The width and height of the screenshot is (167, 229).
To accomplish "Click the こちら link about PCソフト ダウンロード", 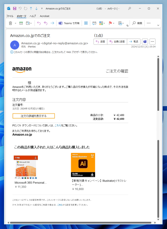I will pyautogui.click(x=58, y=125).
